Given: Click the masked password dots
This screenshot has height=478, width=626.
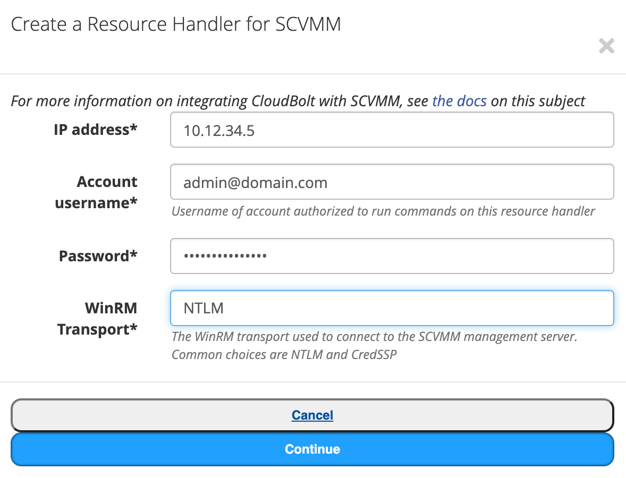Looking at the screenshot, I should 225,256.
